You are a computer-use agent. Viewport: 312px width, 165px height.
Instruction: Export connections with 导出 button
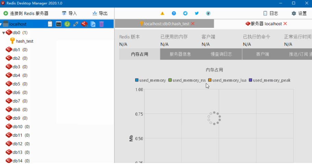click(x=100, y=13)
